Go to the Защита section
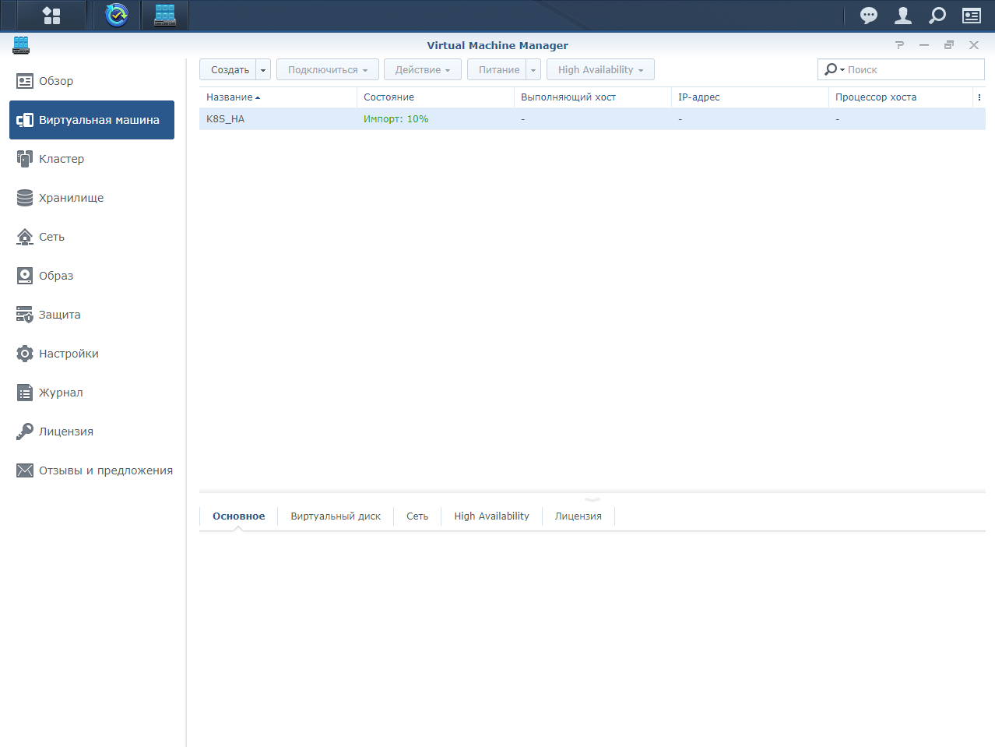 click(92, 315)
